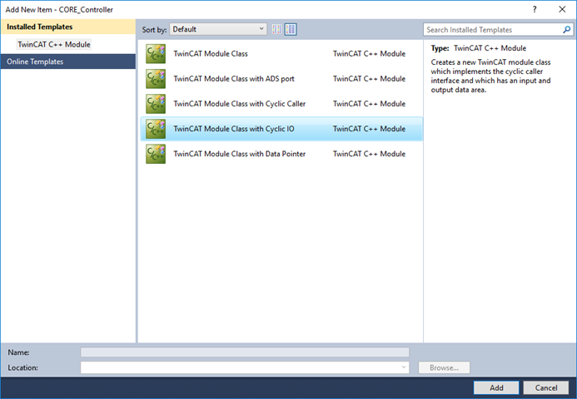The height and width of the screenshot is (399, 577).
Task: Click the help question mark button
Action: pos(535,9)
